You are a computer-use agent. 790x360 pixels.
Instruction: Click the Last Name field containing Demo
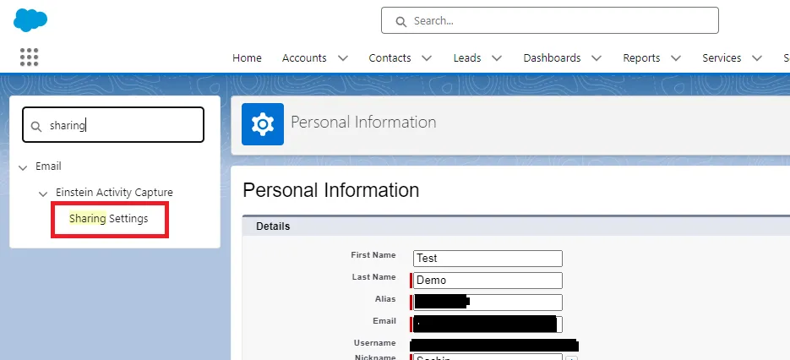[488, 281]
